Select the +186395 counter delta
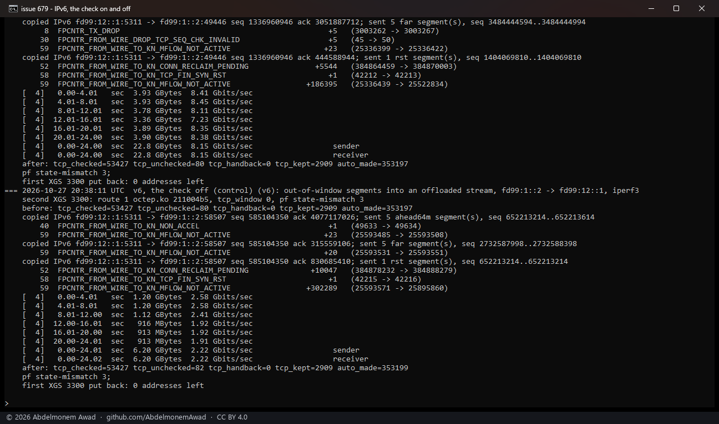The height and width of the screenshot is (424, 719). pyautogui.click(x=322, y=84)
